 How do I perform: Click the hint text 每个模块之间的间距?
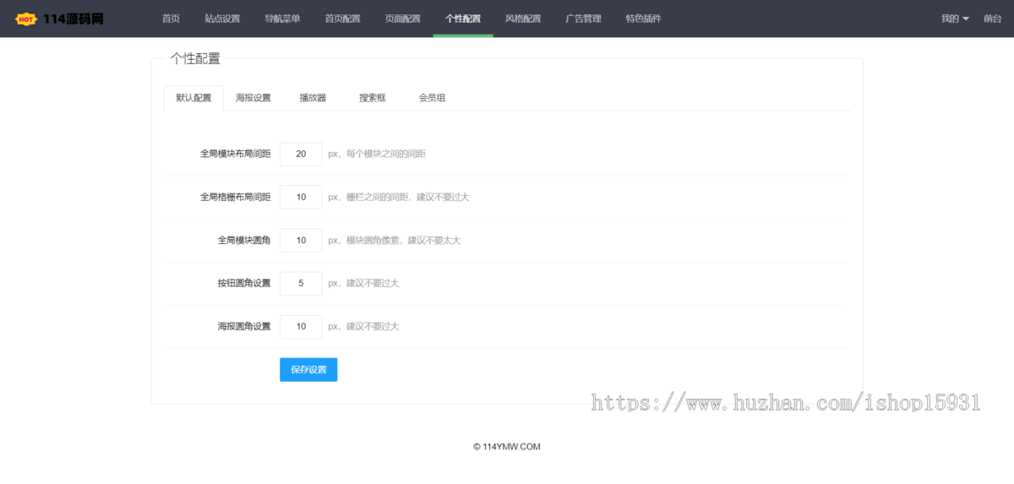pyautogui.click(x=386, y=154)
